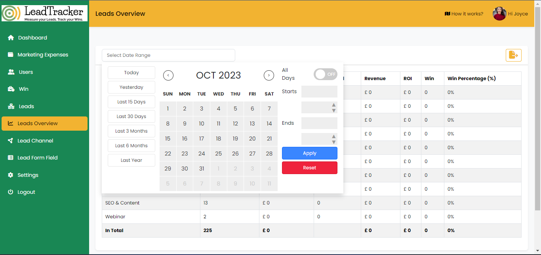Click the Marketing Expenses wallet icon
541x255 pixels.
click(x=11, y=55)
